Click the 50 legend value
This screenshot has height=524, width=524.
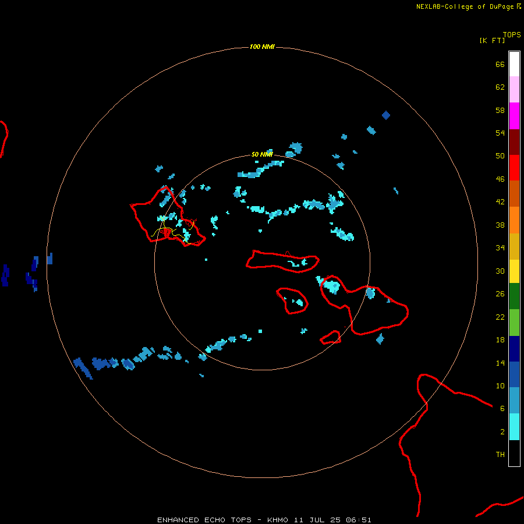pos(500,156)
